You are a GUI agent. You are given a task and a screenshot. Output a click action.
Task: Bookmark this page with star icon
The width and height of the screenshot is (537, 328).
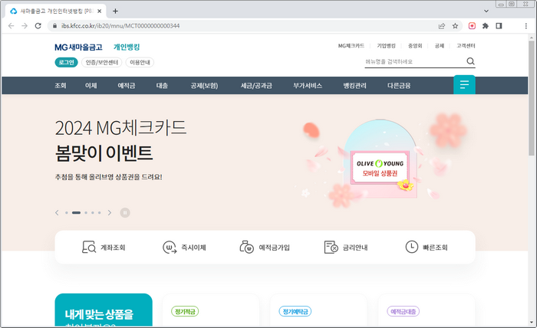pyautogui.click(x=455, y=26)
